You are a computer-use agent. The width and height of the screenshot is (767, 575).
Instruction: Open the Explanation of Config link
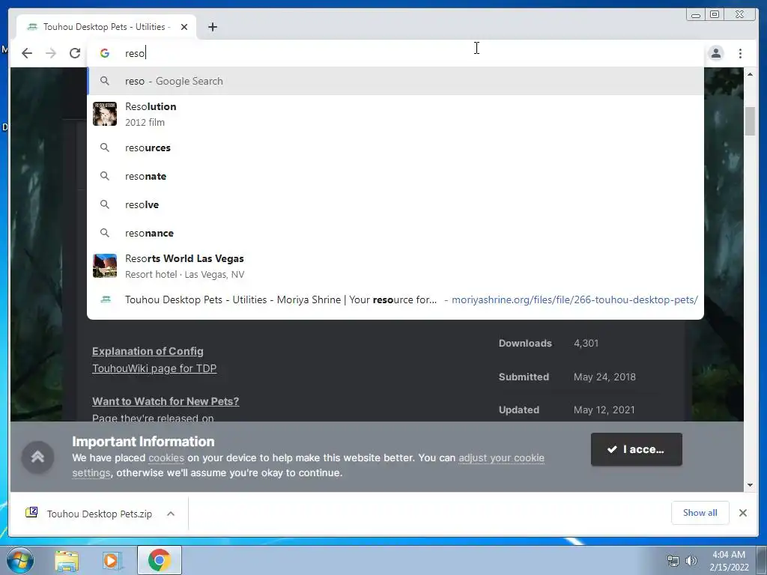tap(148, 351)
